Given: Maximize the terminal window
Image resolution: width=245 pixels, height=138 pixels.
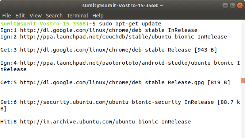Looking at the screenshot, I should (x=233, y=5).
